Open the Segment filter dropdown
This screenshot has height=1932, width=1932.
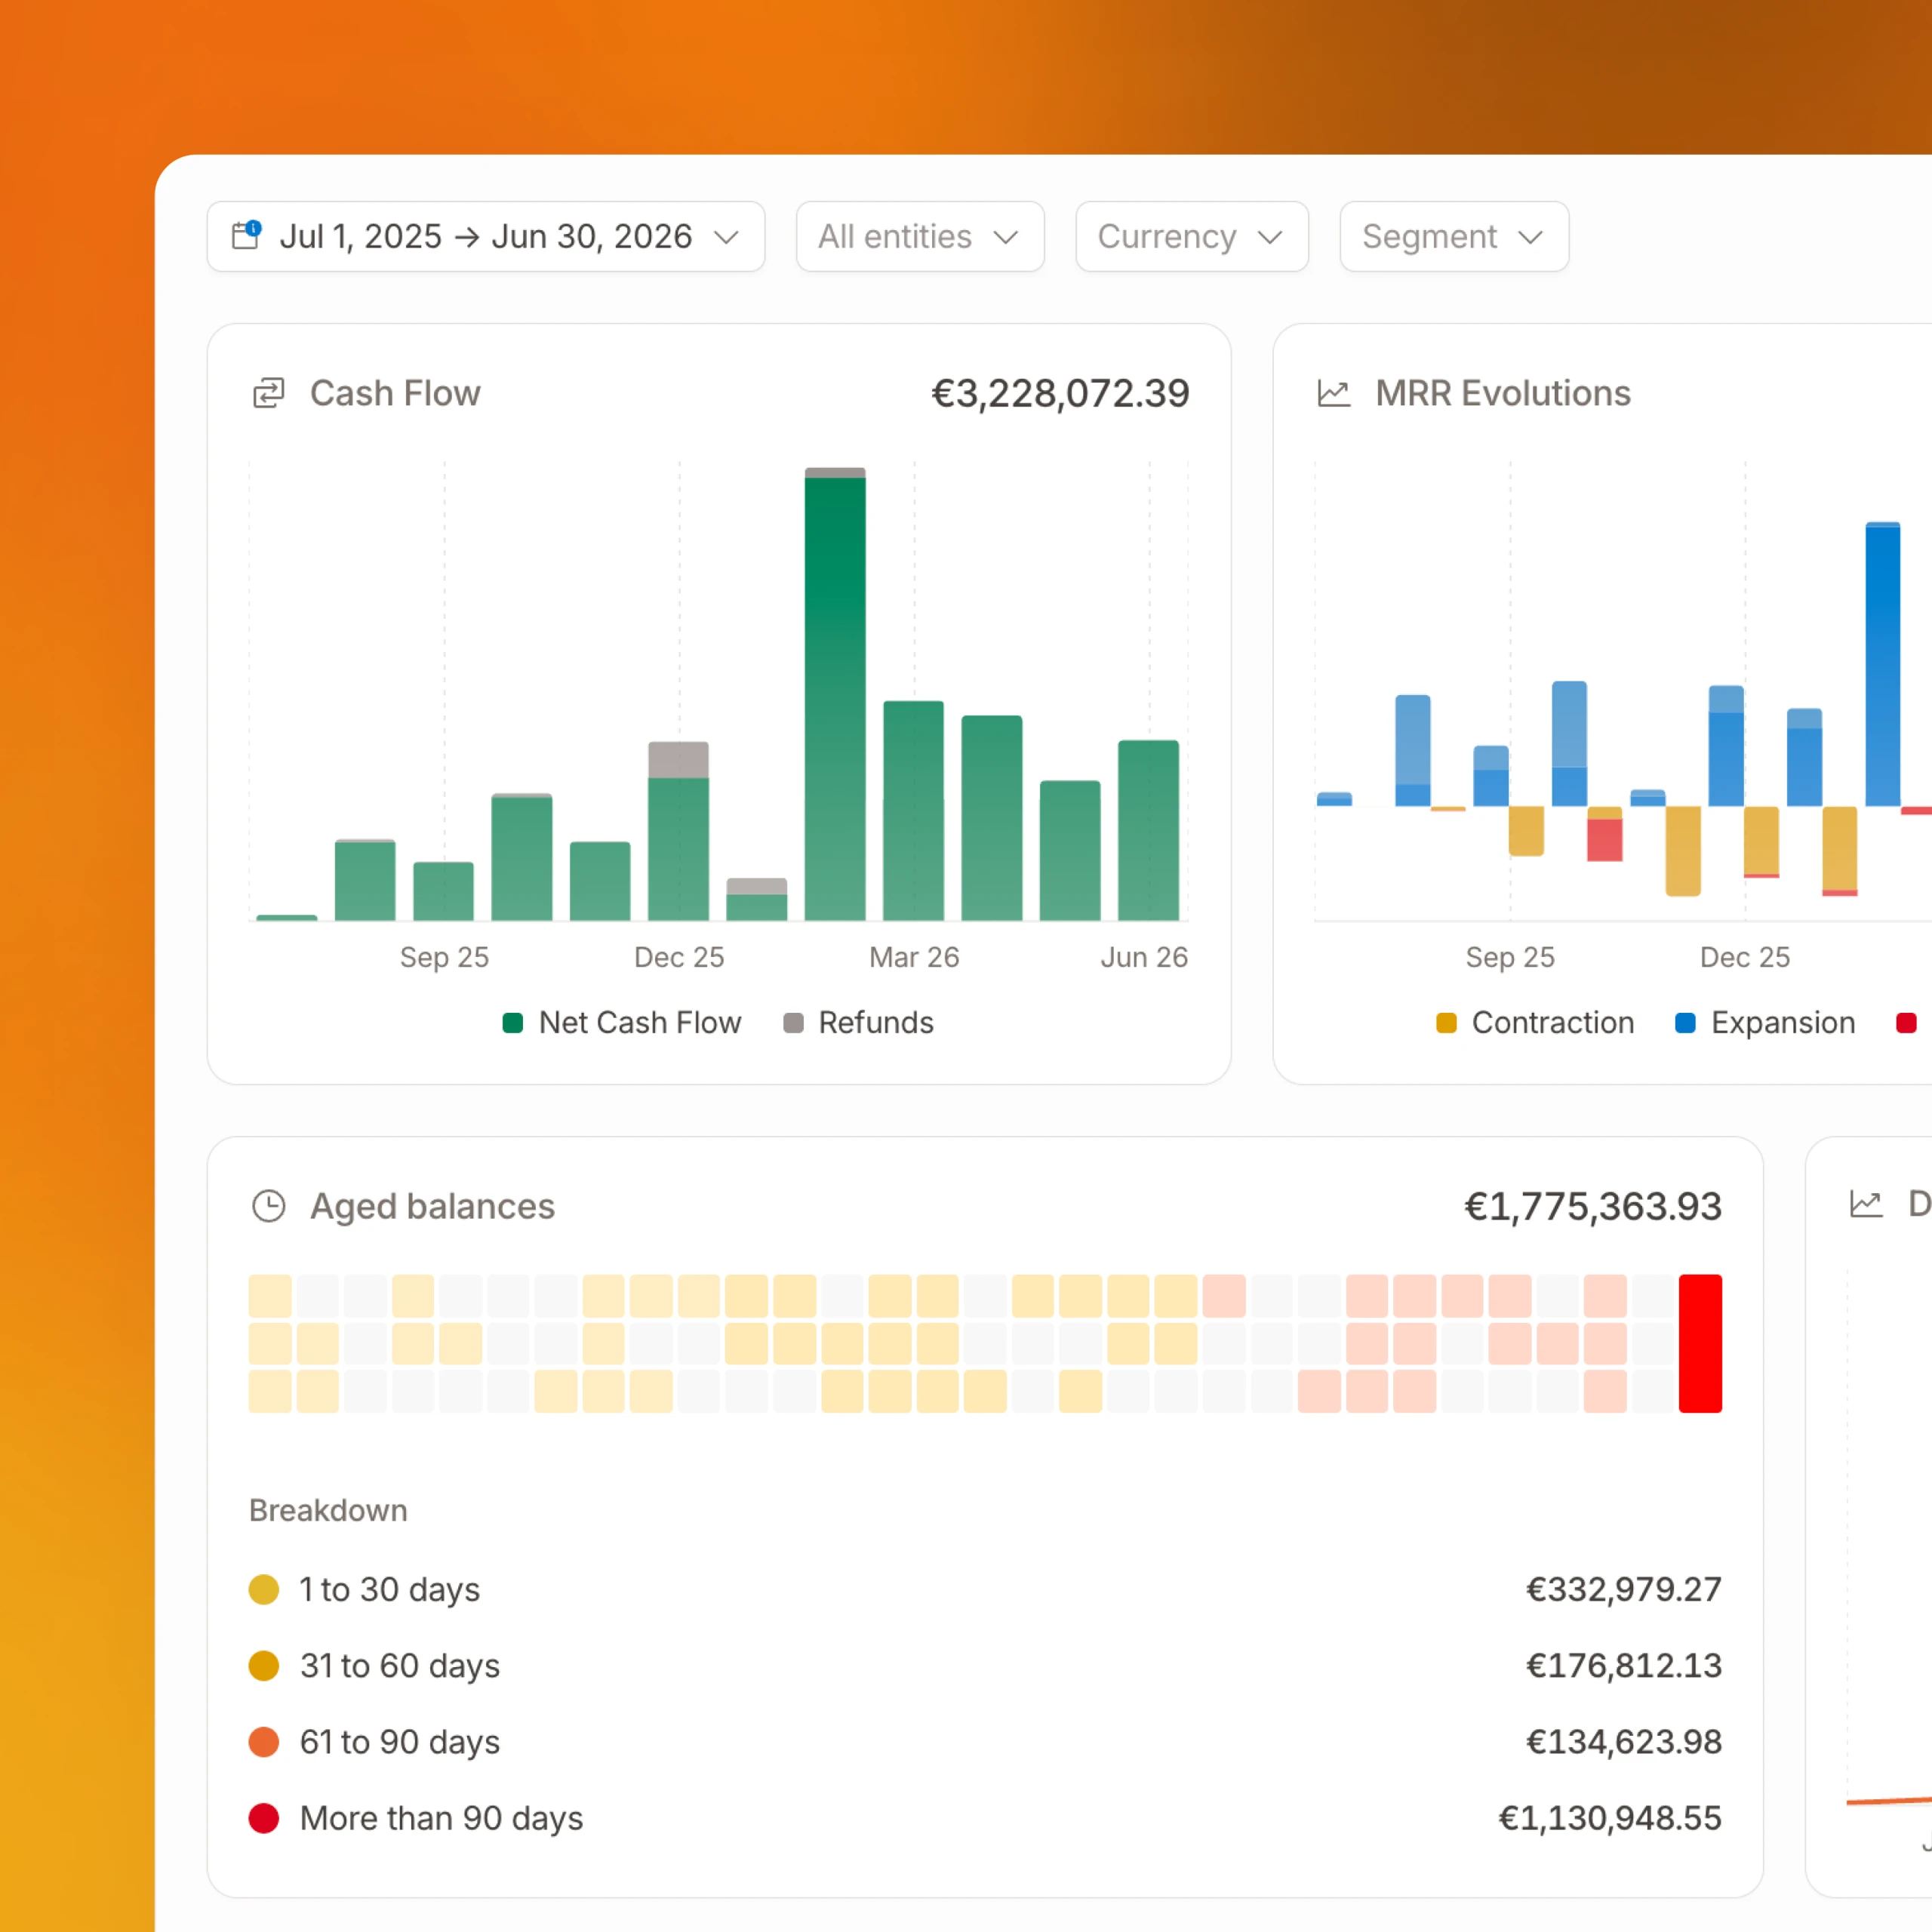pos(1453,236)
